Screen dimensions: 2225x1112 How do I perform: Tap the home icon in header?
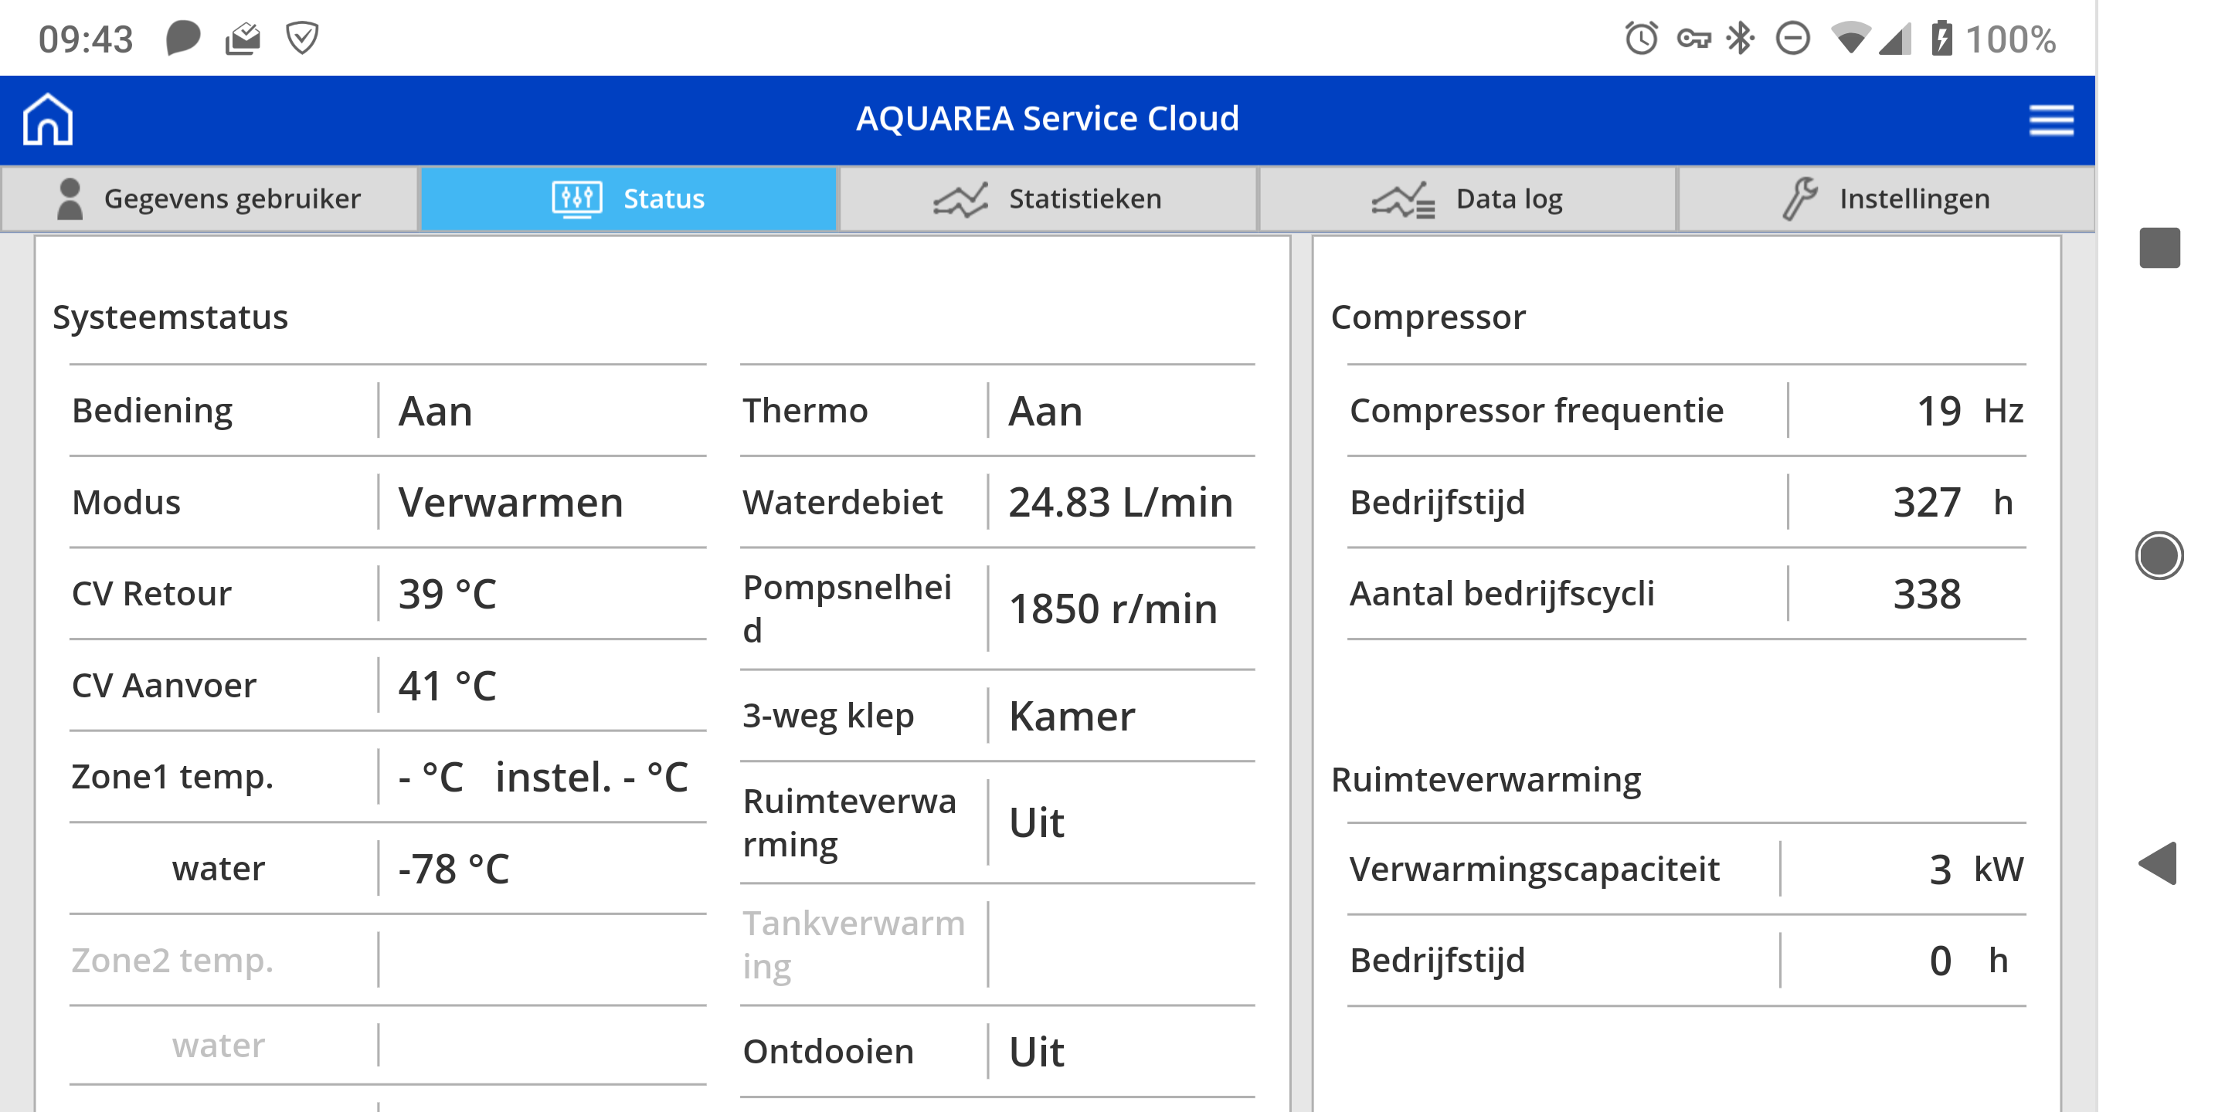(x=47, y=119)
